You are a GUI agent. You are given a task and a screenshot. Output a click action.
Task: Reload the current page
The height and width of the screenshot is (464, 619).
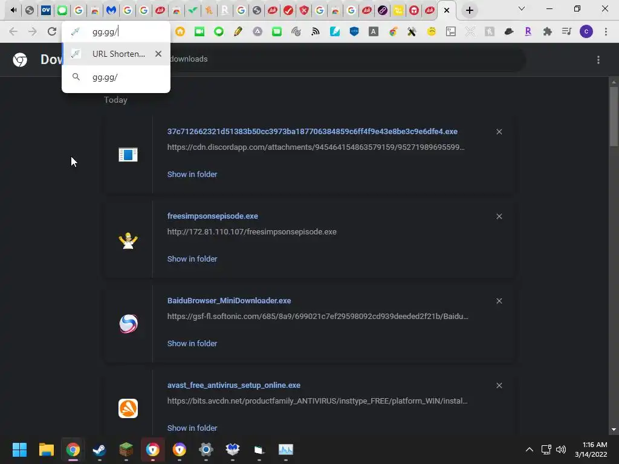pyautogui.click(x=52, y=31)
